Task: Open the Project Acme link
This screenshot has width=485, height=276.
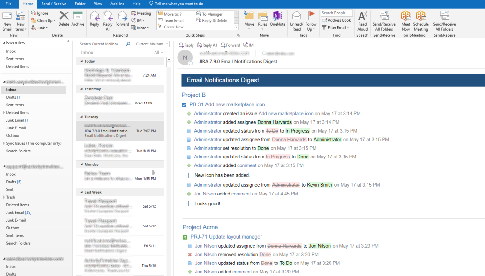Action: [200, 227]
